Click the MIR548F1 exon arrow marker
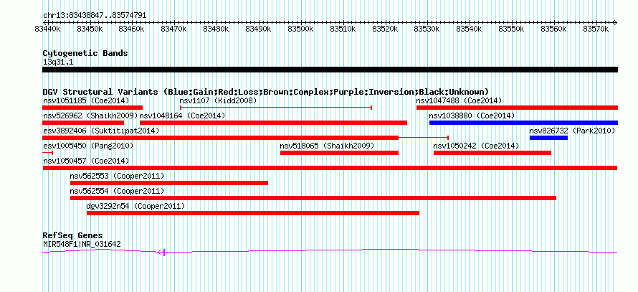The height and width of the screenshot is (292, 638). point(161,253)
